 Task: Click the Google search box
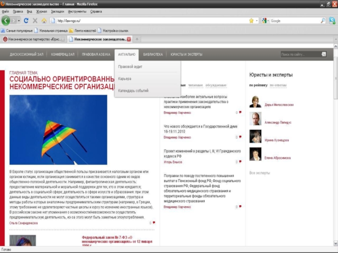pos(295,21)
